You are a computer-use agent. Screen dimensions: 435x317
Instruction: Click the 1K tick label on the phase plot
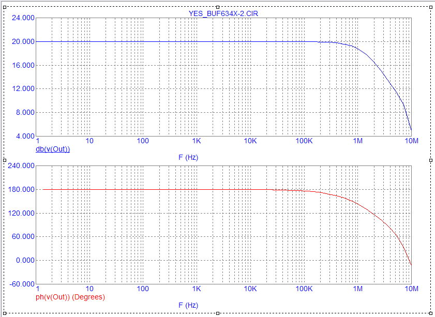click(x=197, y=289)
